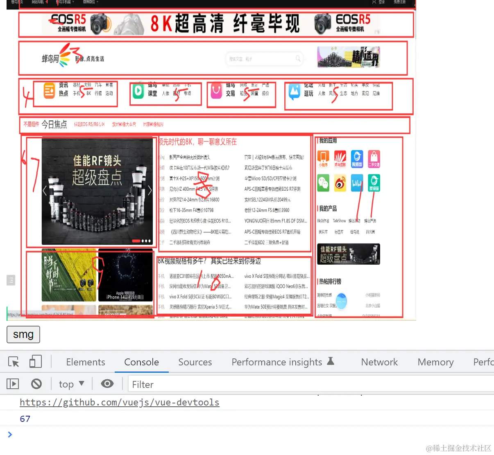The width and height of the screenshot is (494, 455).
Task: Toggle the device toolbar icon in DevTools
Action: tap(36, 362)
